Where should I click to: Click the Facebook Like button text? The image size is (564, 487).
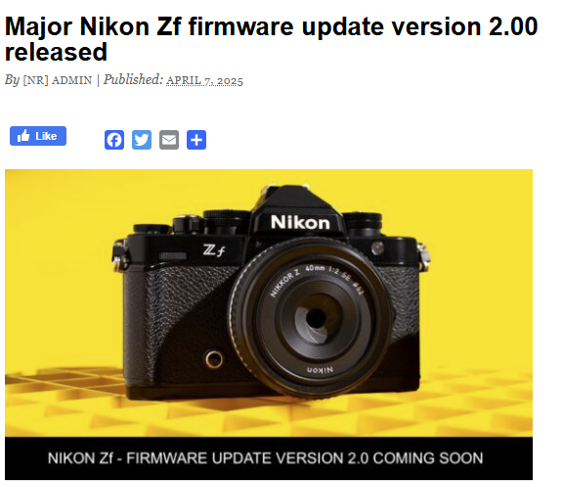coord(46,136)
